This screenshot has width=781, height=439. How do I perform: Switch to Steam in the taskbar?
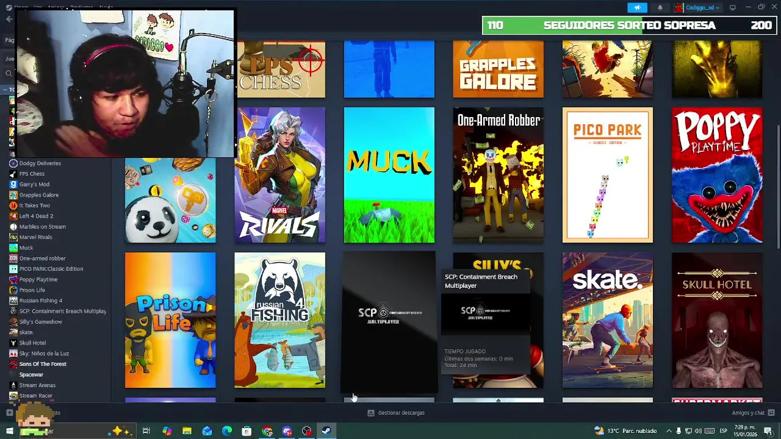tap(326, 431)
